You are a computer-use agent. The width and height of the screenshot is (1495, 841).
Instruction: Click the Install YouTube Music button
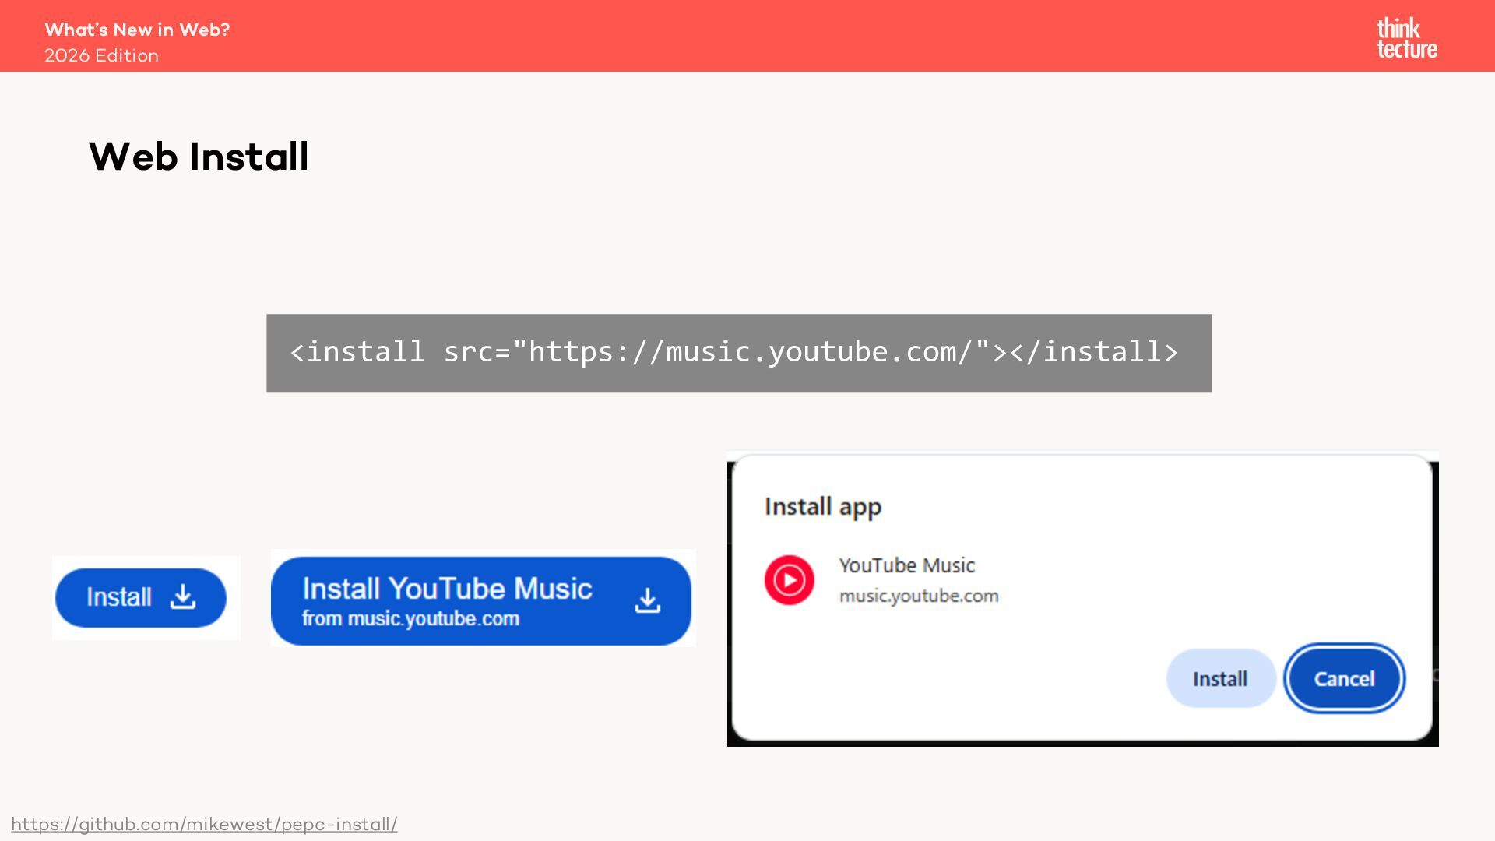[x=480, y=600]
